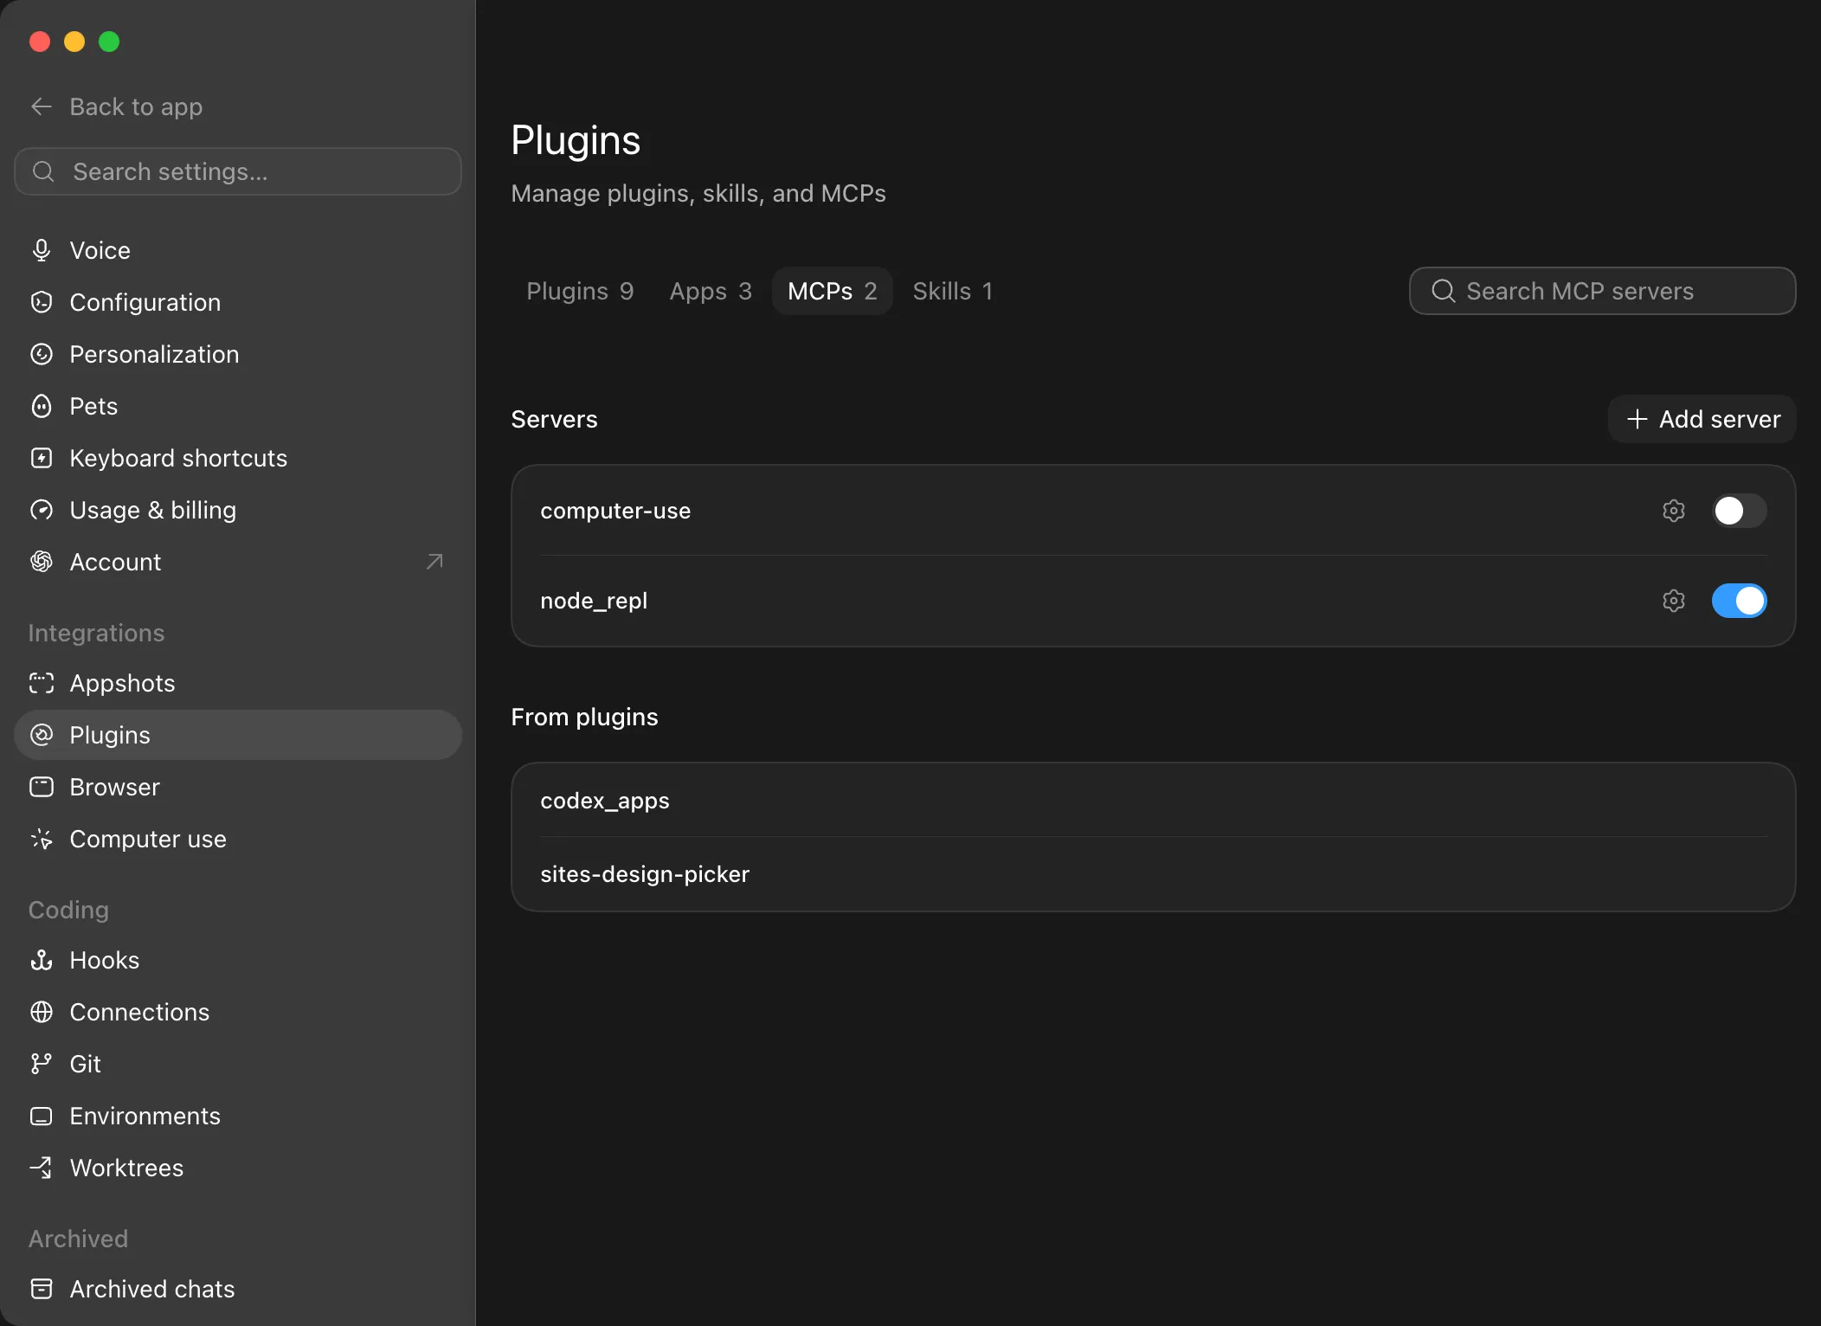Select the node_repl server name
This screenshot has height=1326, width=1821.
pyautogui.click(x=594, y=601)
